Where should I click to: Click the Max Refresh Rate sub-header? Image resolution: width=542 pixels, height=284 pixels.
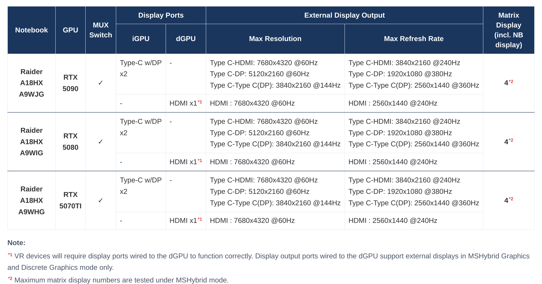[x=414, y=39]
